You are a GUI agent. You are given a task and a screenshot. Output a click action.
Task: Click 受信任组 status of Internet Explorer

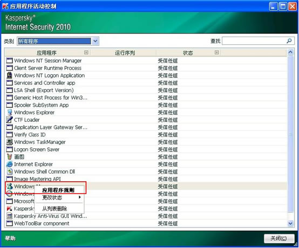168,164
